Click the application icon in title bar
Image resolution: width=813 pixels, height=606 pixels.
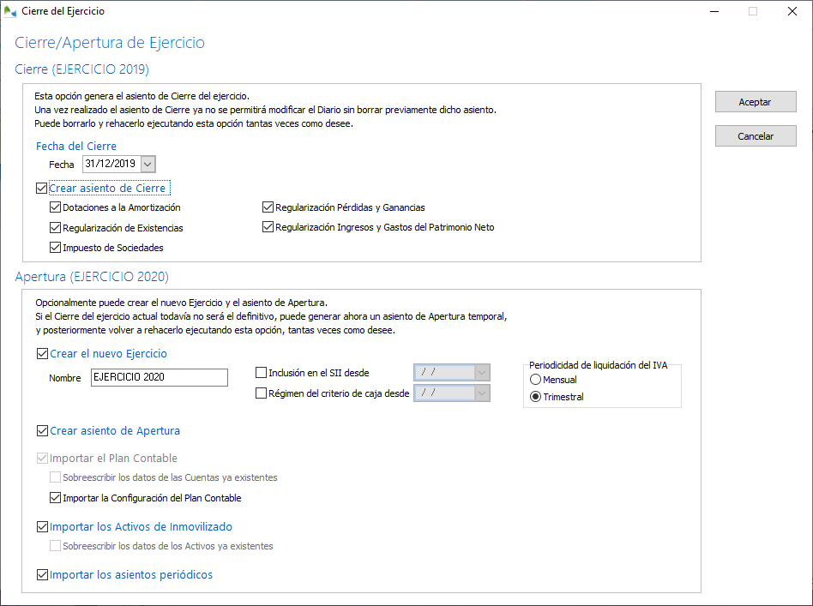point(9,12)
